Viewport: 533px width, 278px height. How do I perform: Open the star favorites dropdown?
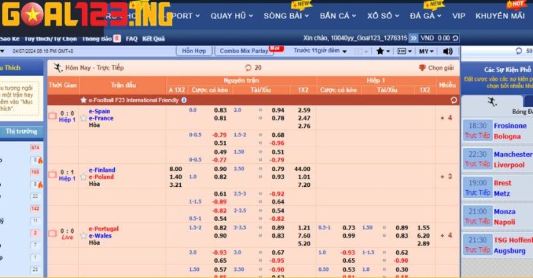click(383, 51)
